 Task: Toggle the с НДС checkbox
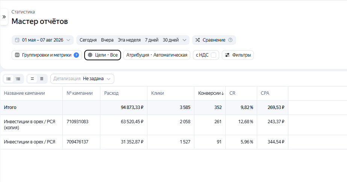pyautogui.click(x=213, y=55)
